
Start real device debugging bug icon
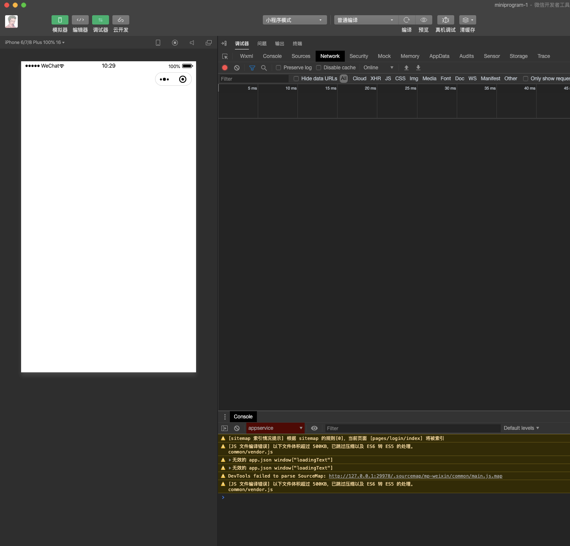[445, 20]
